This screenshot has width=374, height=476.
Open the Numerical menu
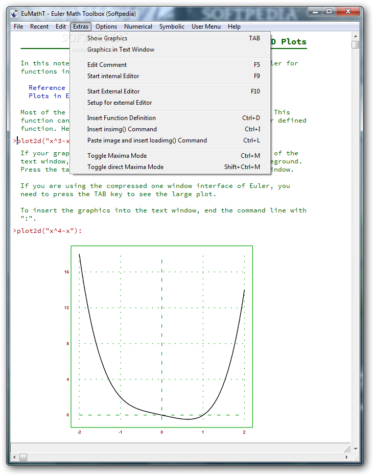point(138,27)
